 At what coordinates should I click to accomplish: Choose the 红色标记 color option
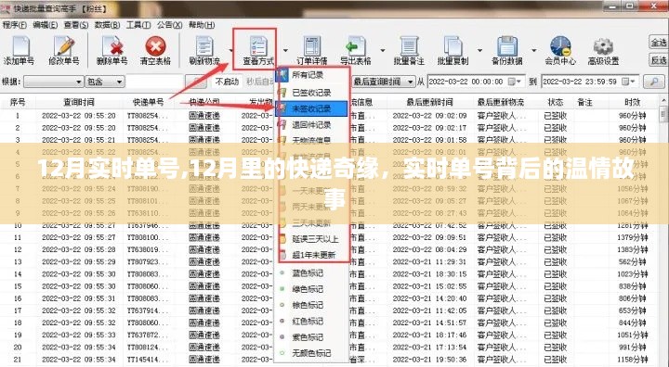click(x=312, y=321)
